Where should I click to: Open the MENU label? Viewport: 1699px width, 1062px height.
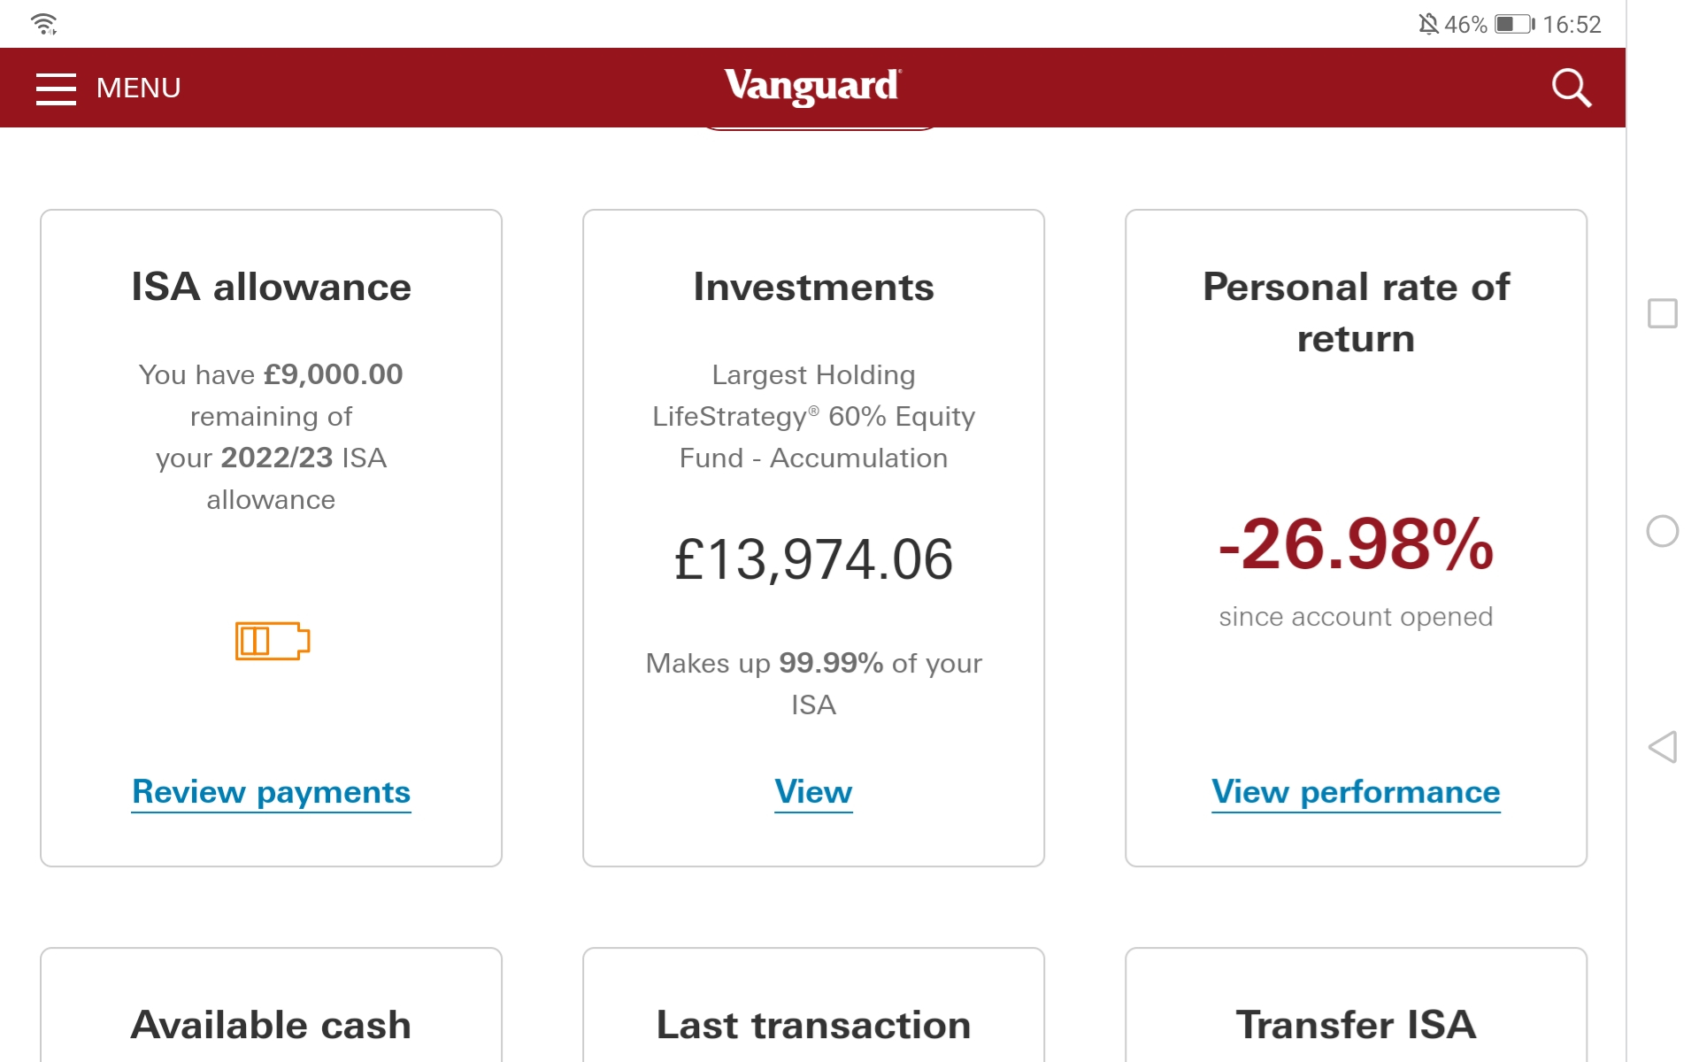138,88
